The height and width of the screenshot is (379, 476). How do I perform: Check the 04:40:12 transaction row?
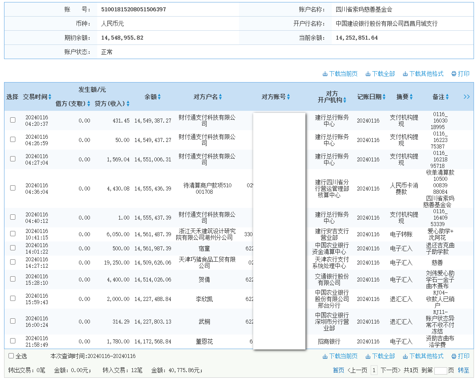tap(13, 217)
